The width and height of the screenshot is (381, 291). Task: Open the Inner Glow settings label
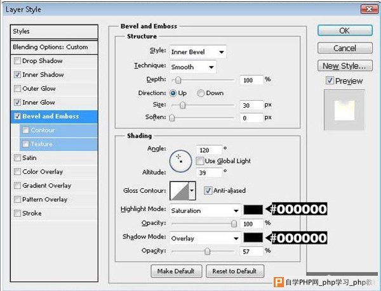pos(38,103)
